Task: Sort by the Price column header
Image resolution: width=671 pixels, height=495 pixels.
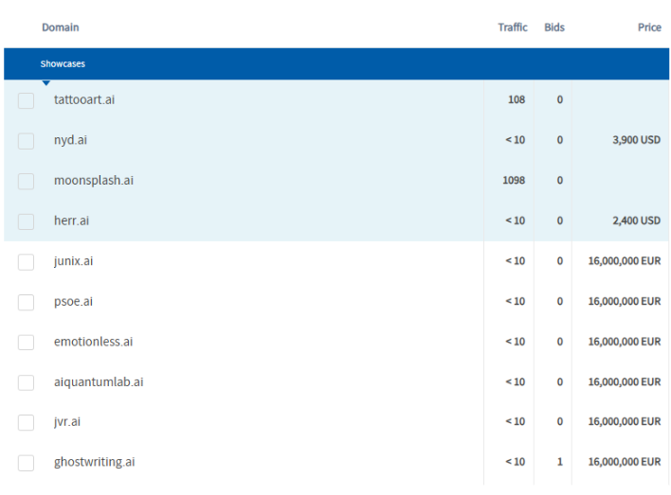Action: [x=648, y=27]
